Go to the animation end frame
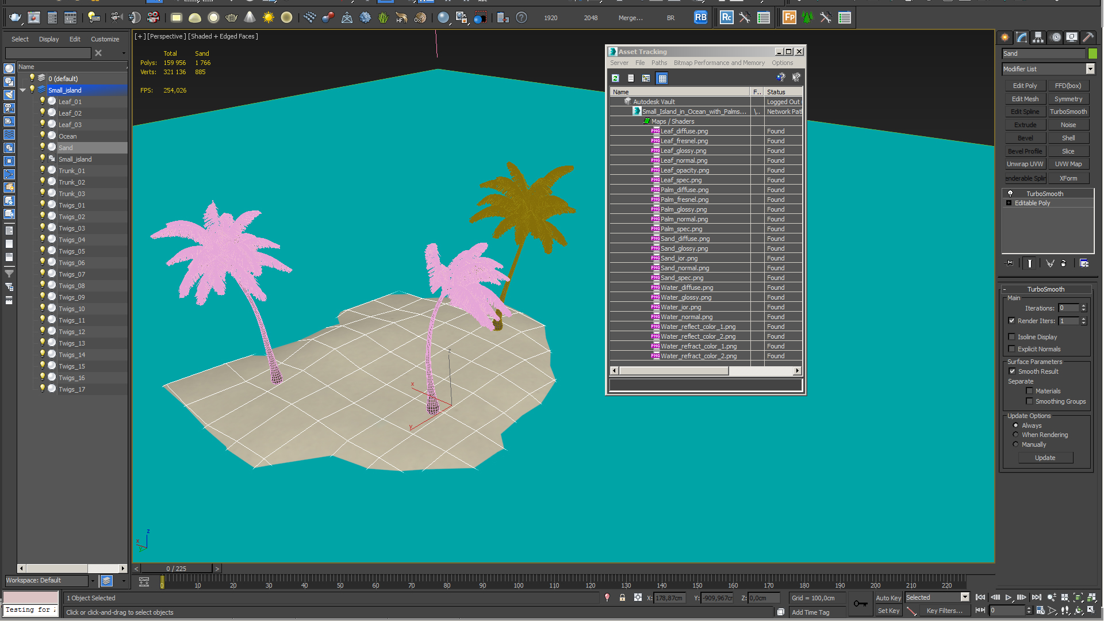 1036,598
